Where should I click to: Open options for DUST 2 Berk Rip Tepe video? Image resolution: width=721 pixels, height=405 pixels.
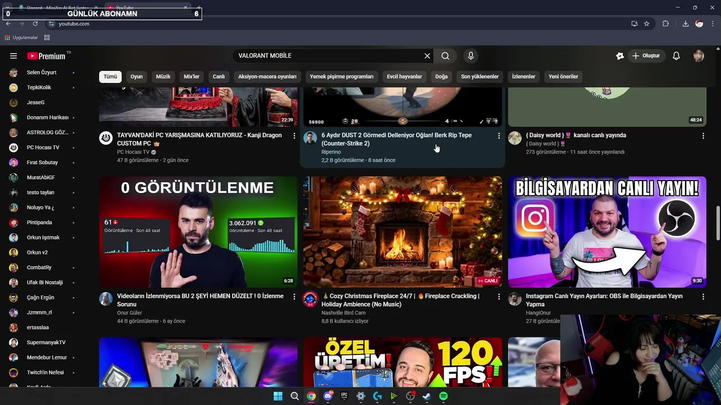(x=499, y=136)
